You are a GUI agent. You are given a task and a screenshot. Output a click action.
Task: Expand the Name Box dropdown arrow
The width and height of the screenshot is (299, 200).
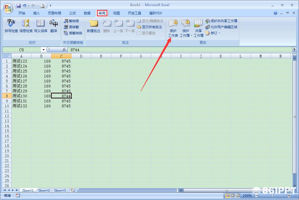point(43,50)
